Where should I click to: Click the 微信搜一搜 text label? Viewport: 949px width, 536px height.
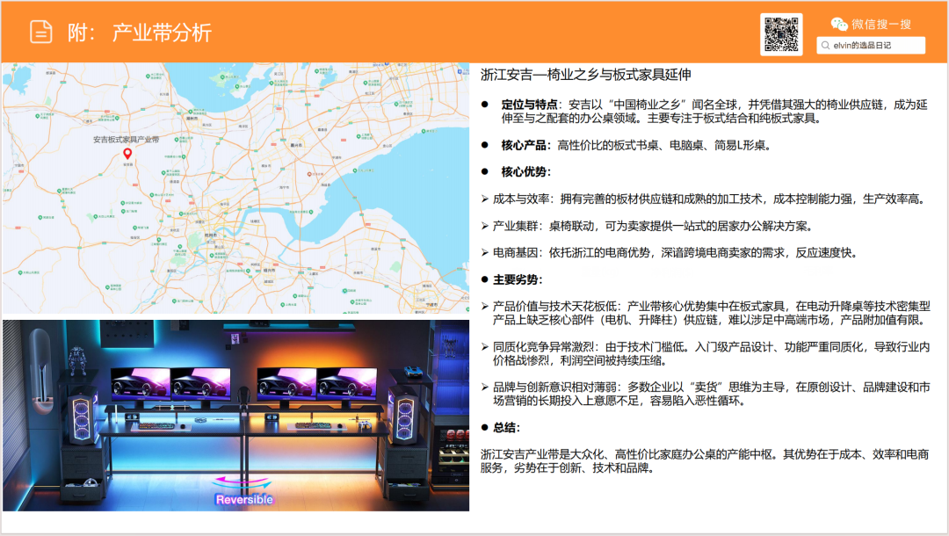(x=881, y=24)
